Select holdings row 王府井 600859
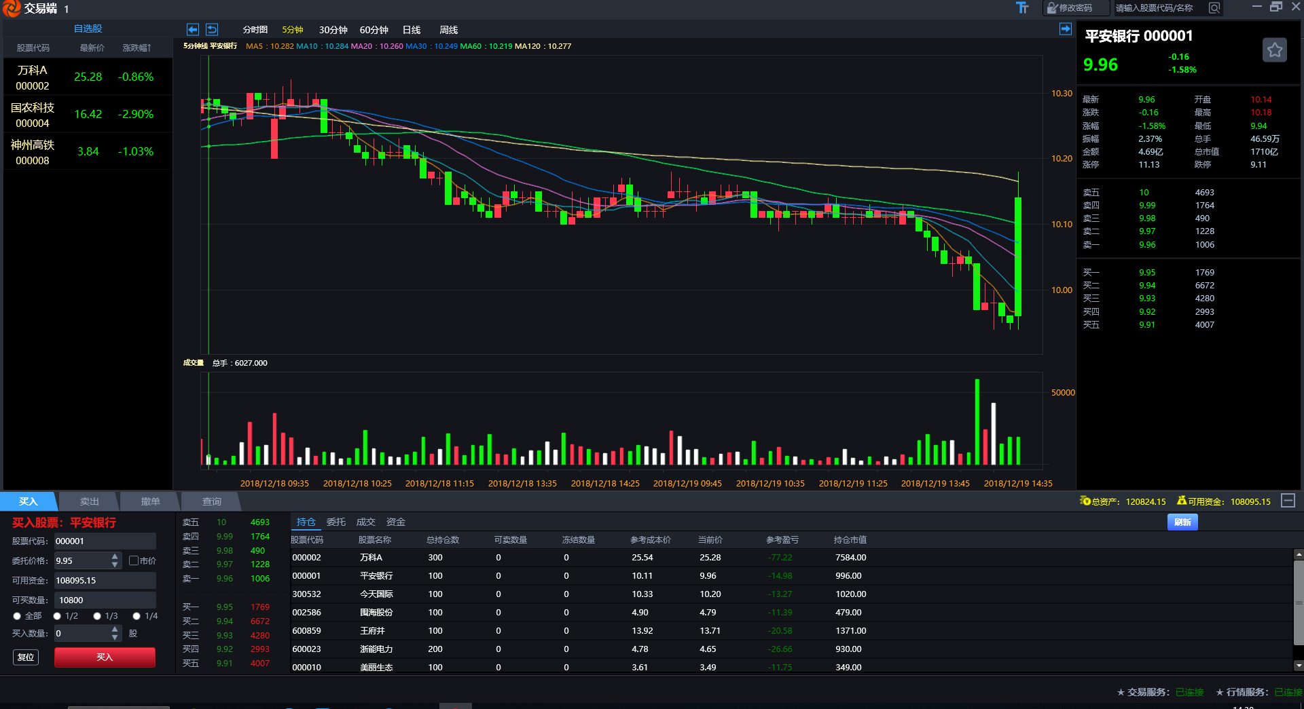The height and width of the screenshot is (709, 1304). pyautogui.click(x=791, y=630)
